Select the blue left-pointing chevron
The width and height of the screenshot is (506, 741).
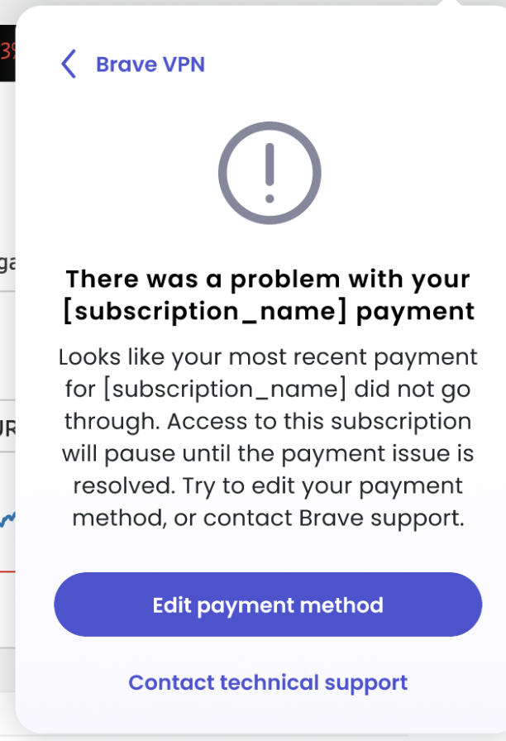tap(69, 64)
